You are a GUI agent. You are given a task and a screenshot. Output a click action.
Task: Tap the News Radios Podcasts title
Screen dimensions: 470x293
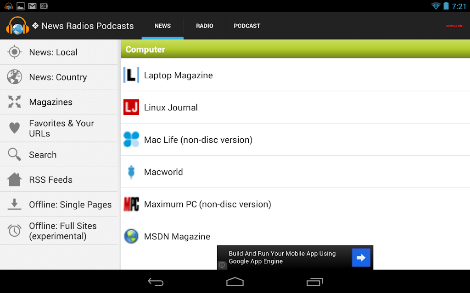[88, 26]
